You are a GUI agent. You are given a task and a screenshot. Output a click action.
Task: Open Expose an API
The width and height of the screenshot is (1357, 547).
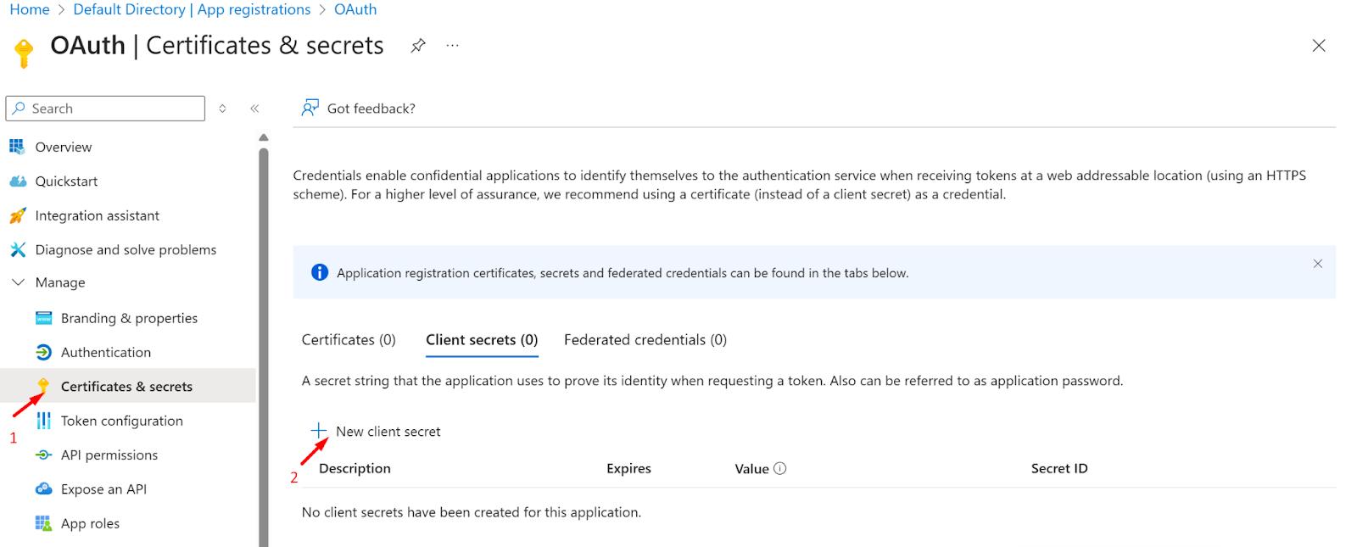click(x=103, y=489)
